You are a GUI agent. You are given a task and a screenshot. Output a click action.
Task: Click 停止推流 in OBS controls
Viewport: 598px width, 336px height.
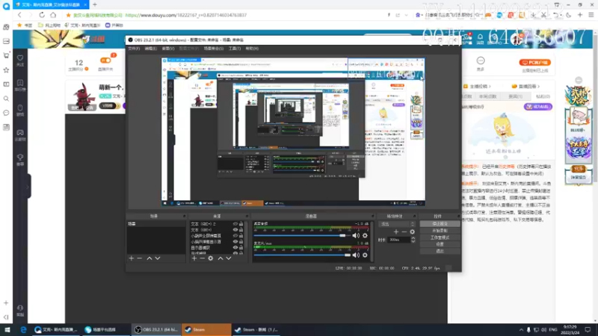pos(440,224)
